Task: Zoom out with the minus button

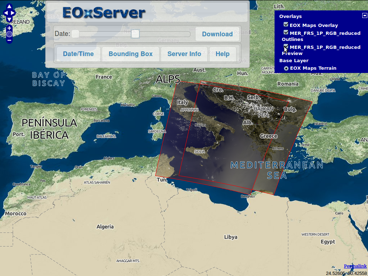Action: (9, 41)
